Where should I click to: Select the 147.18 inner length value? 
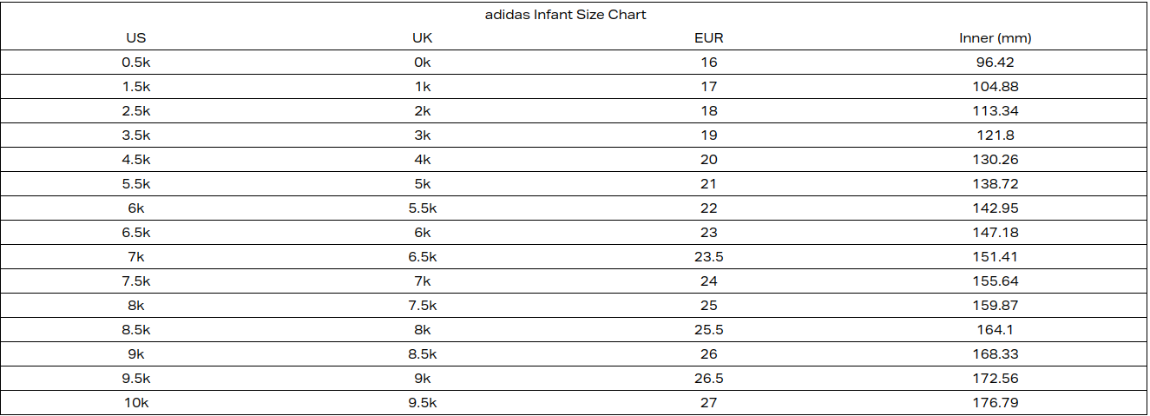pos(996,233)
